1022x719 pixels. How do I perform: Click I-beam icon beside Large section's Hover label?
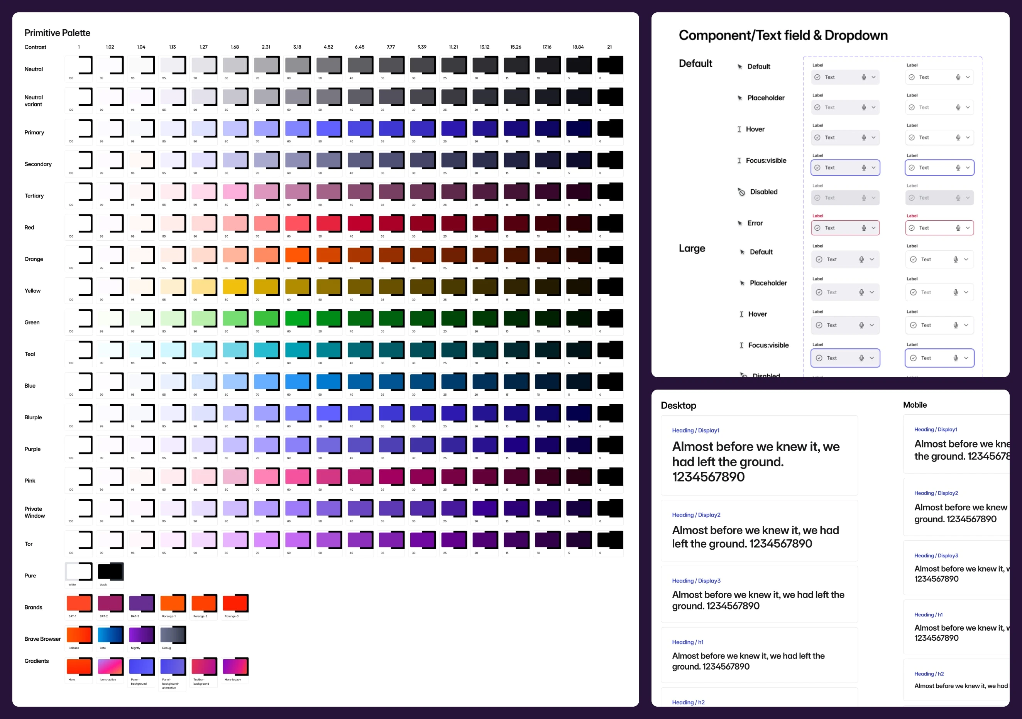pyautogui.click(x=741, y=314)
